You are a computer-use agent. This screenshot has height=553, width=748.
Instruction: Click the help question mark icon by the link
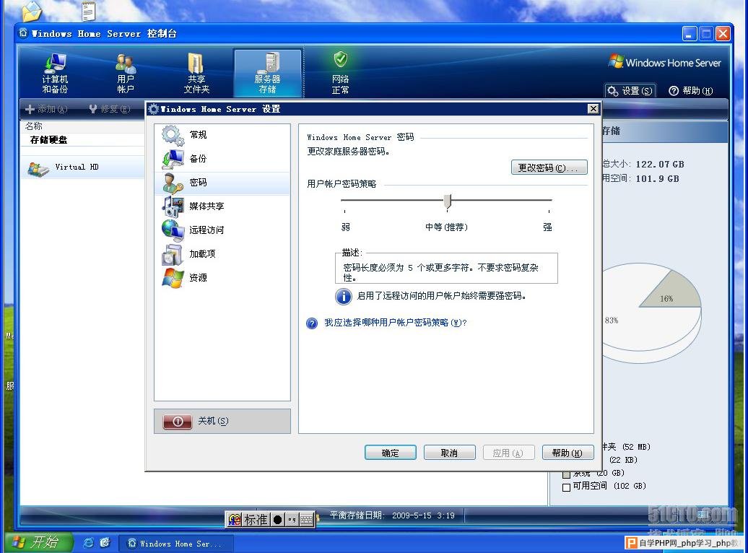coord(312,323)
